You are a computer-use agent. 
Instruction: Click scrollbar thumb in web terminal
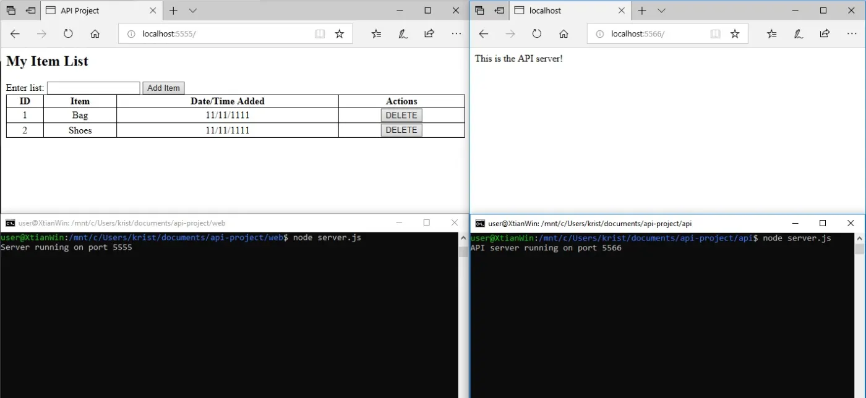click(x=463, y=251)
